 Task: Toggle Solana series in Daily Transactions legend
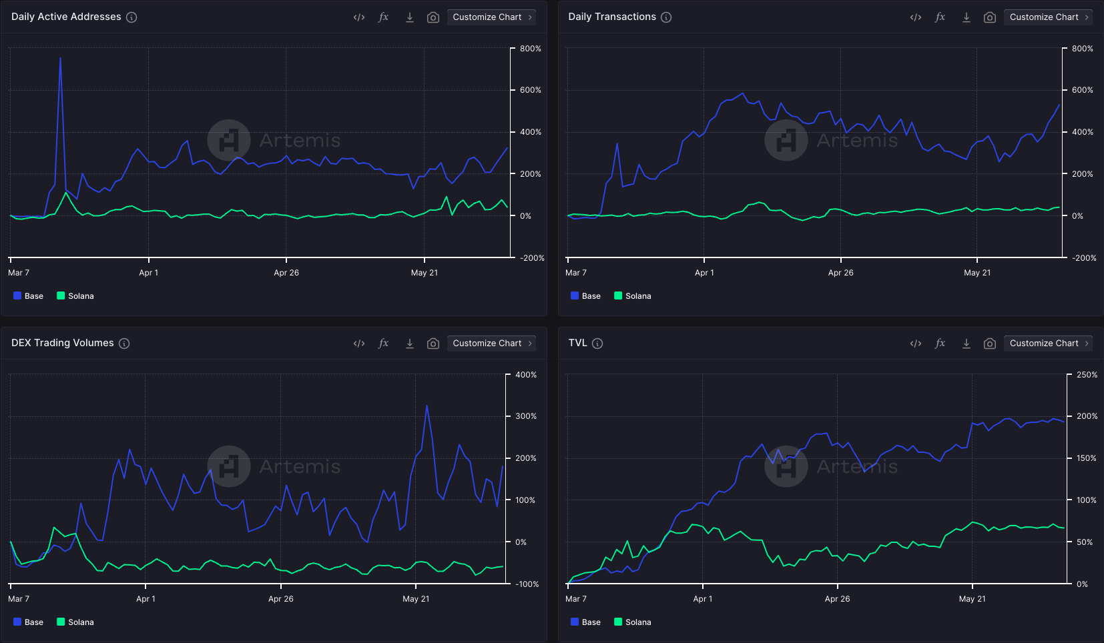(x=632, y=296)
